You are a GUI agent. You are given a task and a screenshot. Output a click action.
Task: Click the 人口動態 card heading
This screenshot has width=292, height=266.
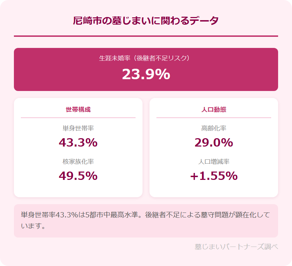coord(214,109)
